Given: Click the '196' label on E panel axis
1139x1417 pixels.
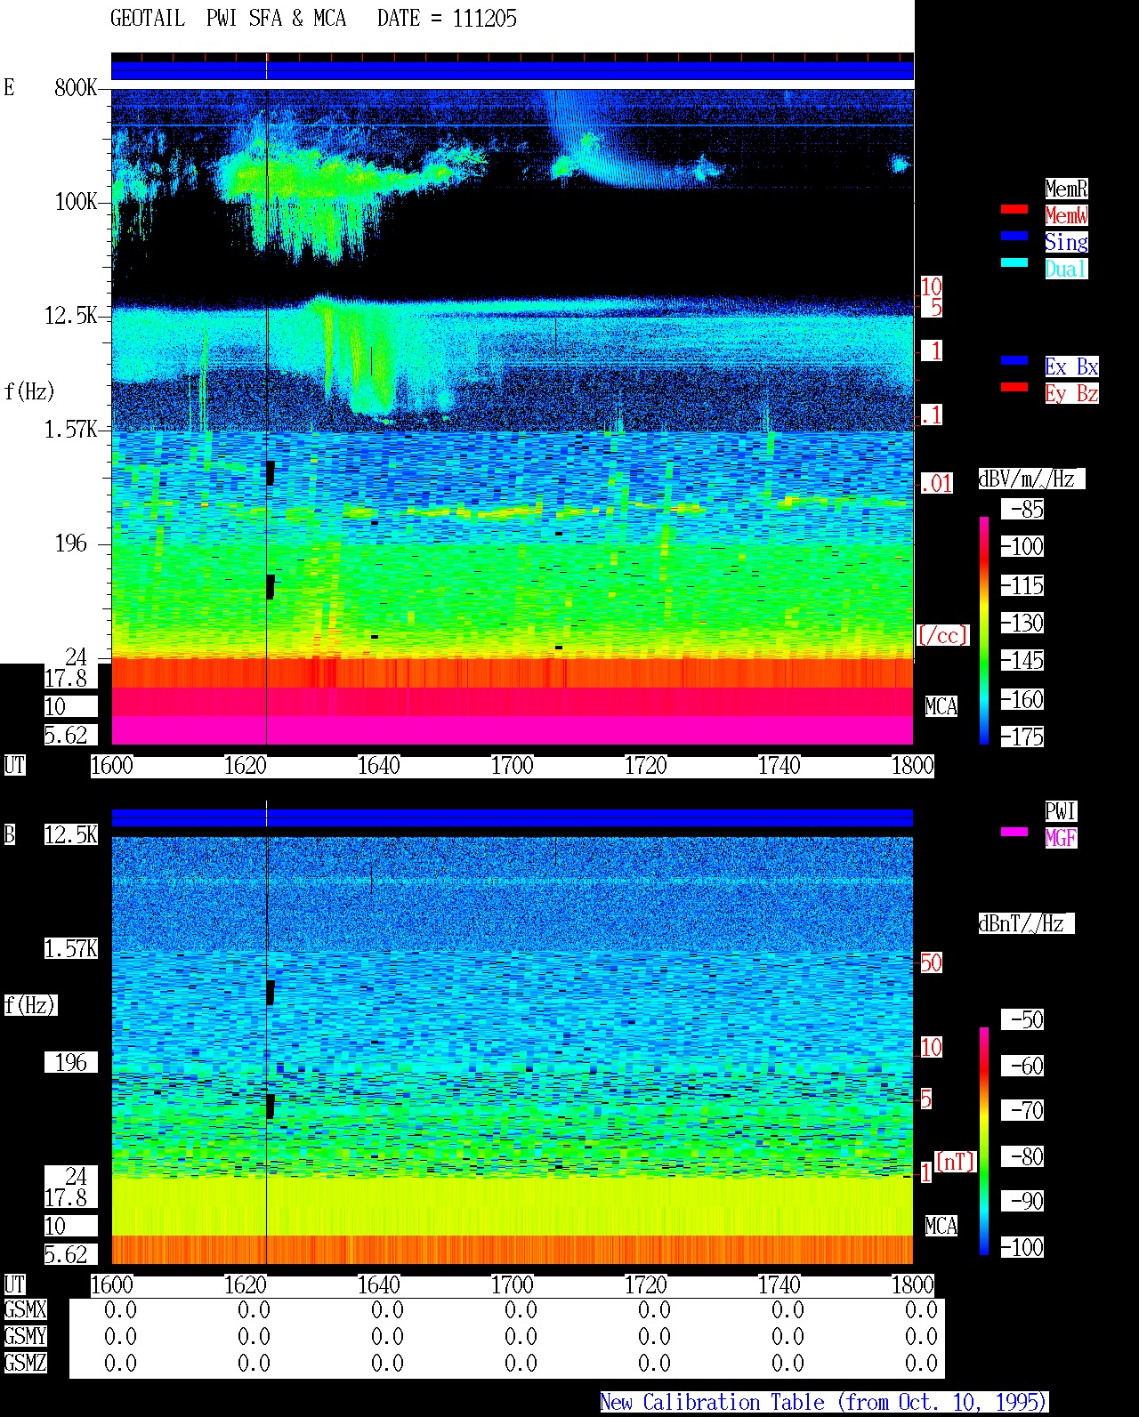Looking at the screenshot, I should (71, 543).
